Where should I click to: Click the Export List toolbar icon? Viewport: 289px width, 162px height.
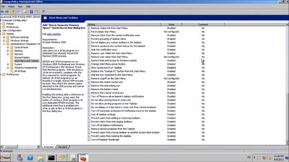tap(25, 12)
